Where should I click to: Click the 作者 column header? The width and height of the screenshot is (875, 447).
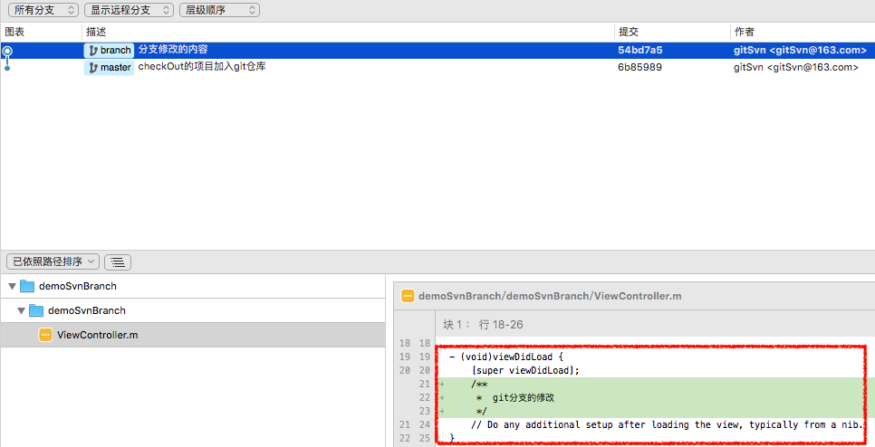pos(745,33)
